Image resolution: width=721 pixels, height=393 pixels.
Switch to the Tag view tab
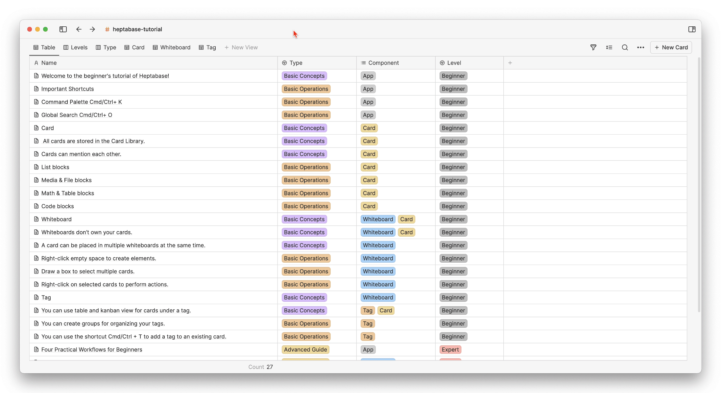207,47
